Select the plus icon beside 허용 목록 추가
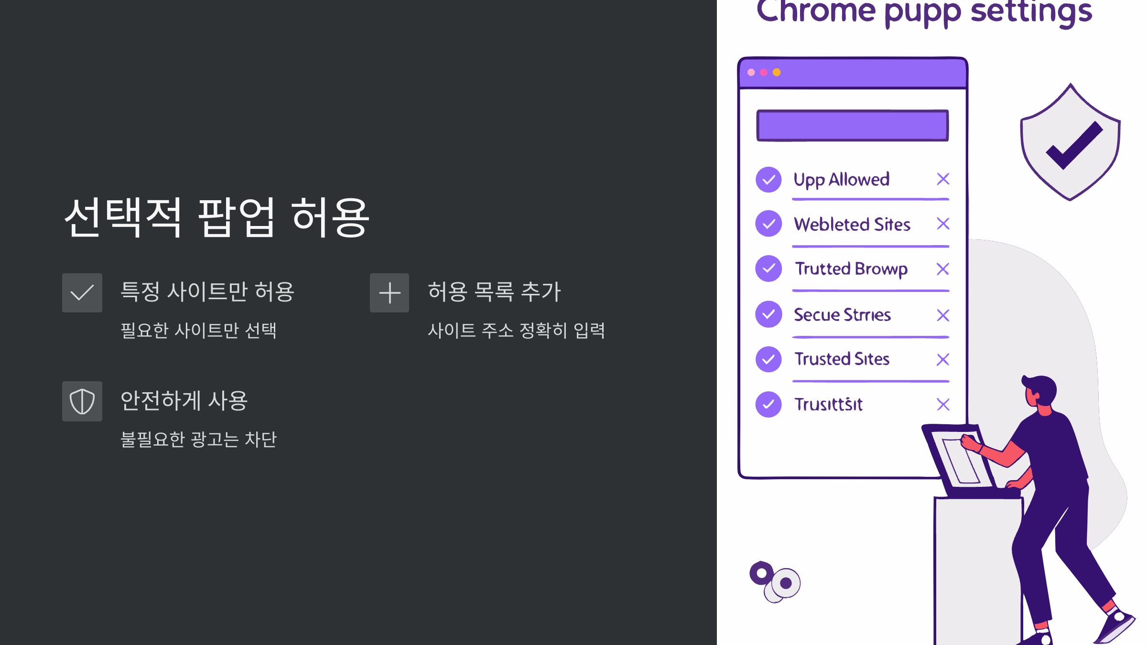1147x645 pixels. (390, 293)
